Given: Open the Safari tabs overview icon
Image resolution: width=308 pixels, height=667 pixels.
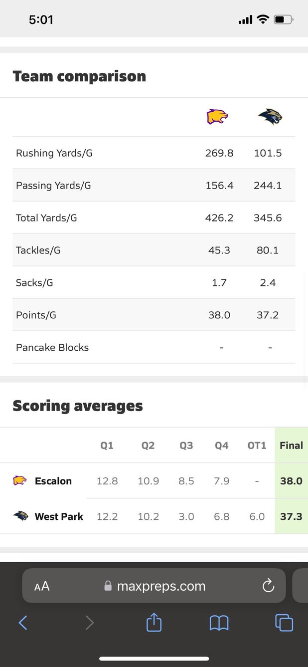Looking at the screenshot, I should click(x=284, y=623).
